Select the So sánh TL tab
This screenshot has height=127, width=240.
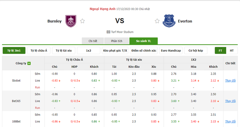(x=144, y=41)
